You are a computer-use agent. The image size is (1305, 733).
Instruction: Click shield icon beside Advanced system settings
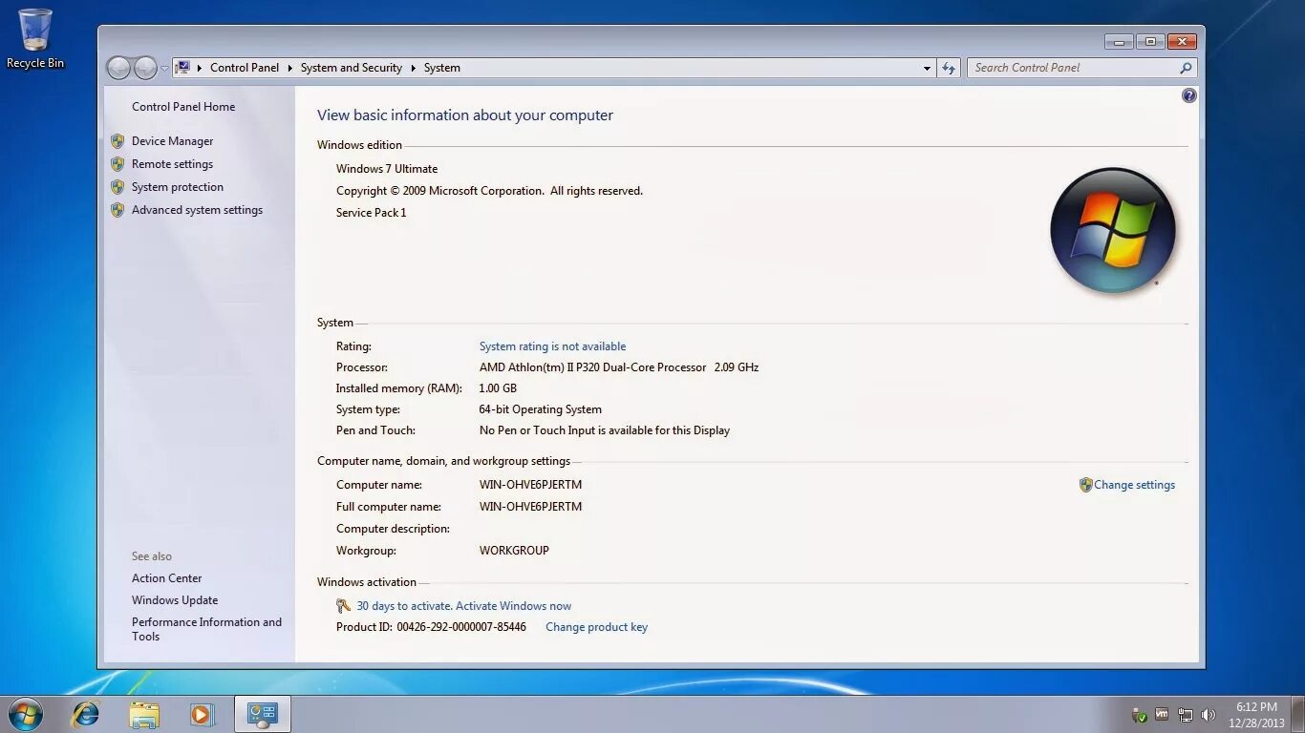point(118,210)
